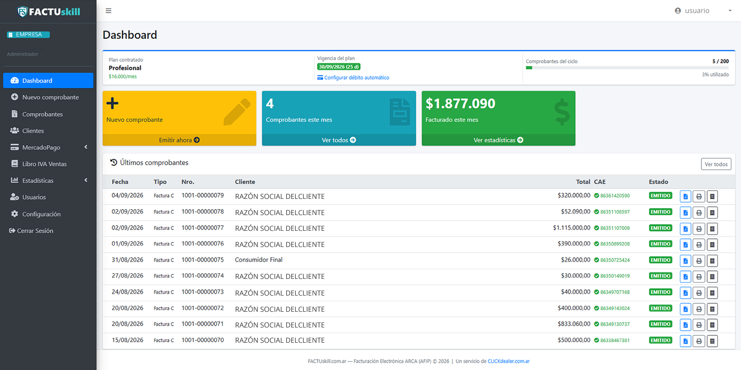The image size is (741, 370).
Task: Open receipt ticket for invoice 1001-00000075
Action: point(712,261)
